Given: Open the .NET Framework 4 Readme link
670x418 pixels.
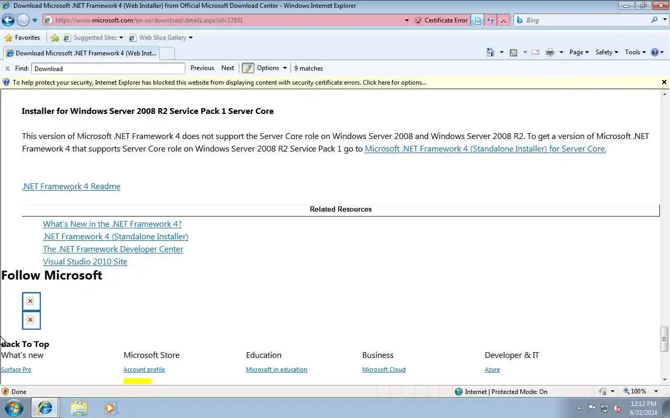Looking at the screenshot, I should tap(71, 187).
